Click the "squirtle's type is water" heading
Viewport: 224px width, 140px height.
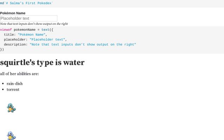42,62
